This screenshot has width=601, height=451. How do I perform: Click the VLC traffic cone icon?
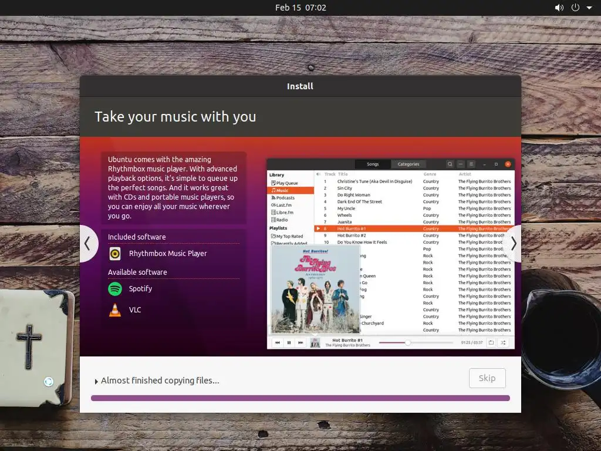click(115, 310)
